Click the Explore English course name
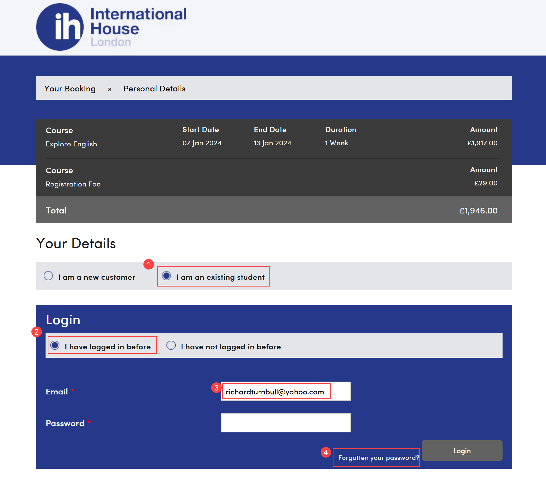The width and height of the screenshot is (546, 484). [71, 144]
